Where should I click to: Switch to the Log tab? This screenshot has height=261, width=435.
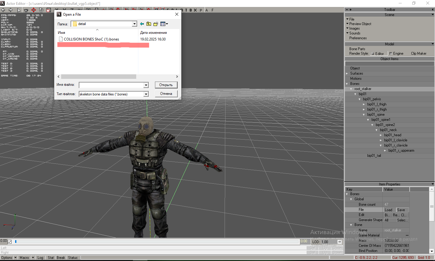(x=40, y=258)
